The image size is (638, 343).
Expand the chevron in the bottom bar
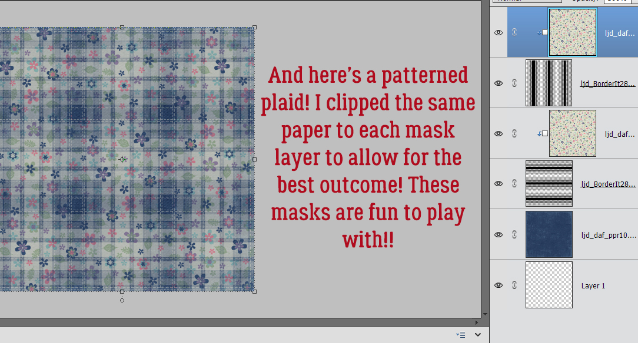478,335
